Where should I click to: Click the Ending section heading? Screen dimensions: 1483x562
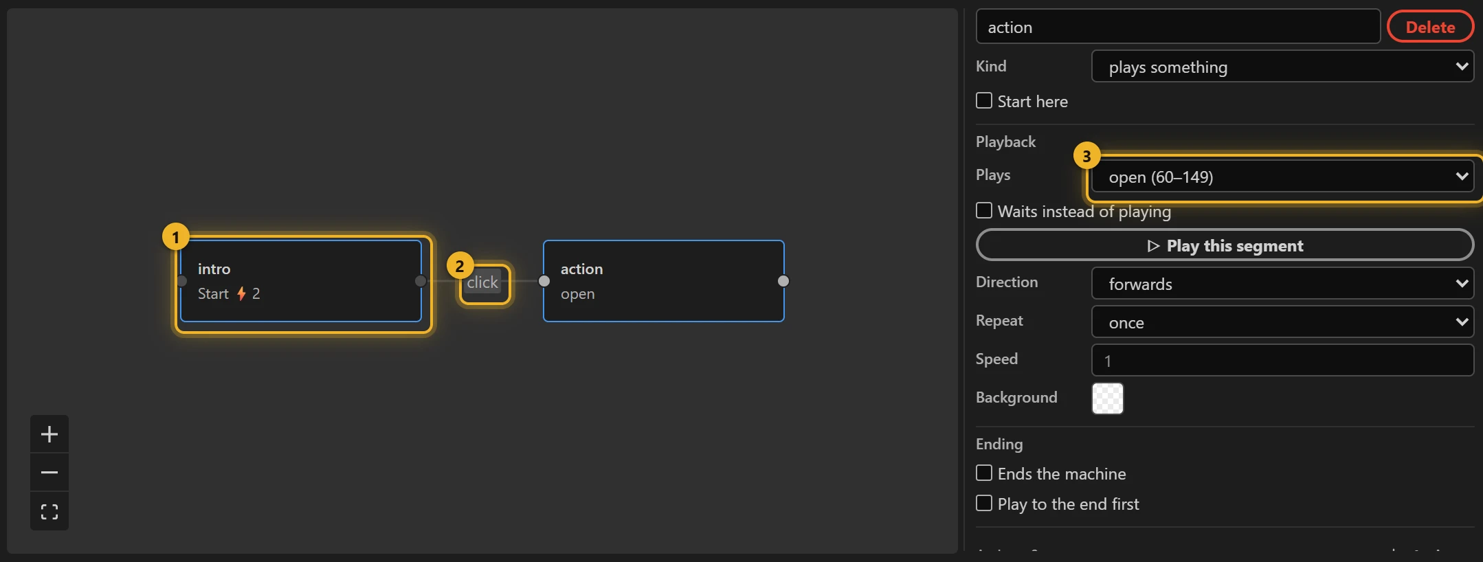click(x=999, y=444)
